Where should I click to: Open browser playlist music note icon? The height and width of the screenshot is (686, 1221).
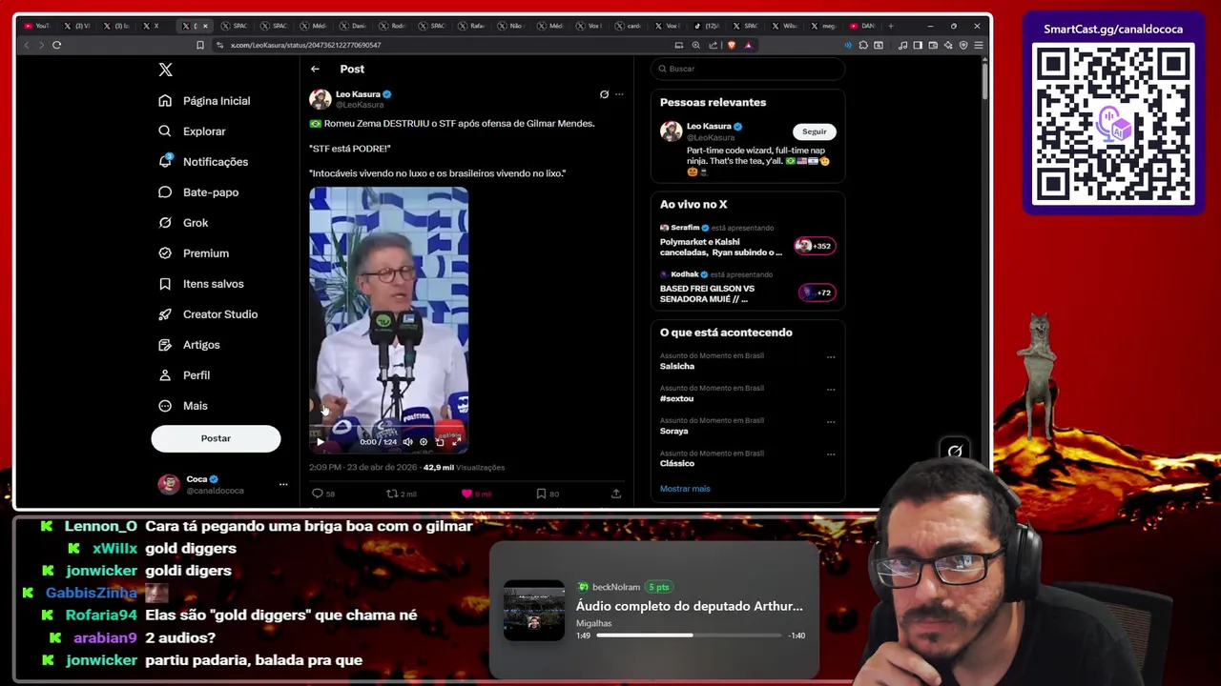tap(902, 45)
